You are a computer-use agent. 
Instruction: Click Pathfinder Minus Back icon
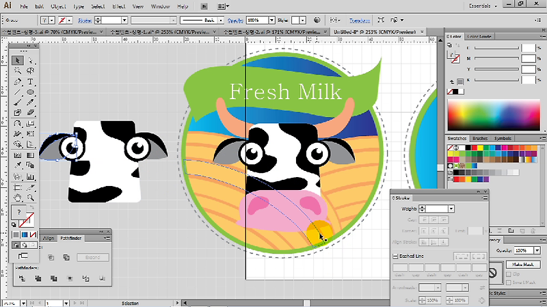pos(101,278)
